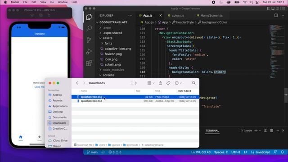The width and height of the screenshot is (288, 162).
Task: Click status bar feedback icon
Action: (275, 152)
